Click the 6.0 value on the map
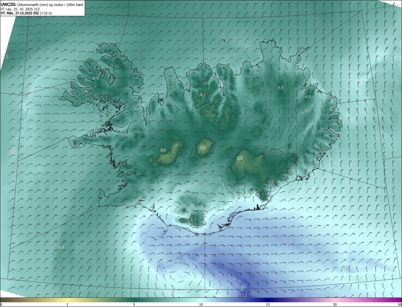Screen dimensions: 402x307 [5, 57]
